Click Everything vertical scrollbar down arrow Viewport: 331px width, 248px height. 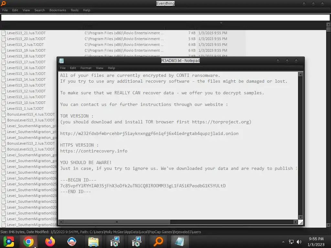(328, 225)
